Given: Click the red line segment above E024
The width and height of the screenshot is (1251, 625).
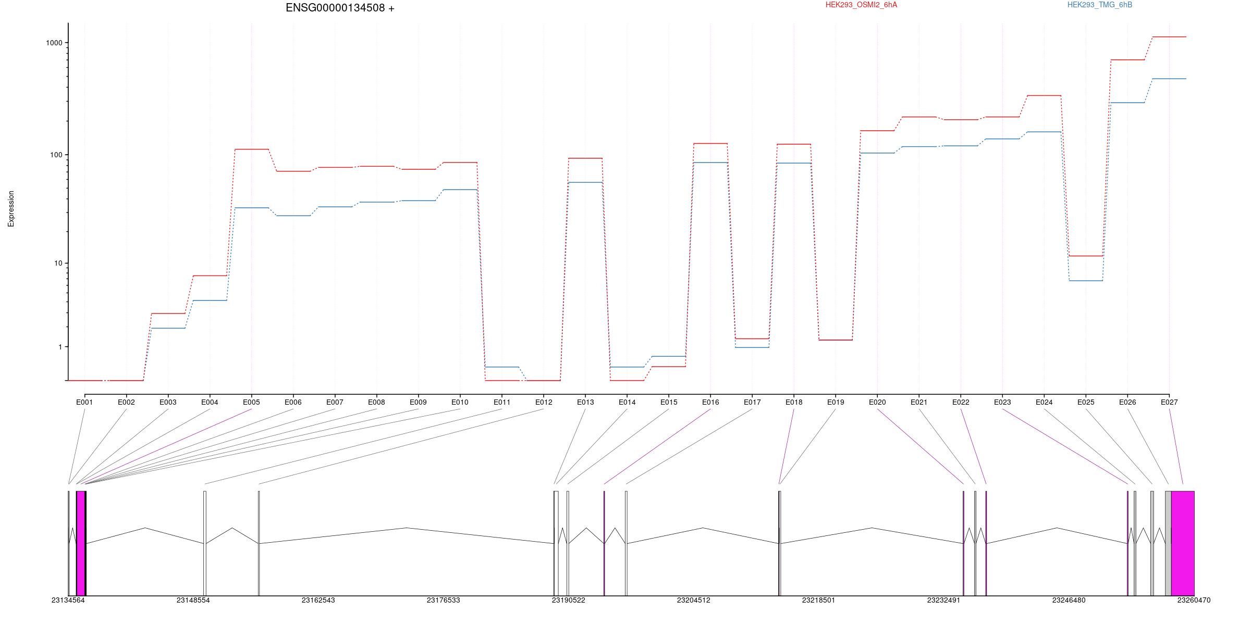Looking at the screenshot, I should point(1044,96).
